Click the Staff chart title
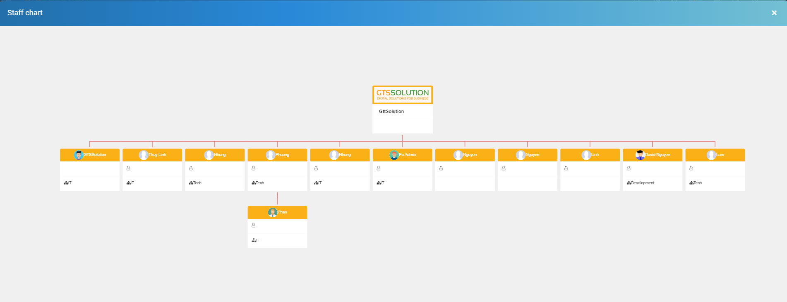The width and height of the screenshot is (787, 302). (25, 13)
